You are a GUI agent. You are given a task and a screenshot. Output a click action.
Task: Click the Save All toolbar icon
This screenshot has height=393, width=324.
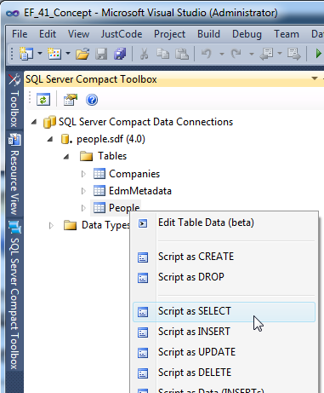(120, 54)
